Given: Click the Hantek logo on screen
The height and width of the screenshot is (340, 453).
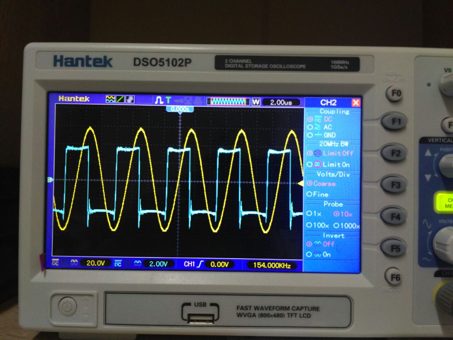Looking at the screenshot, I should [74, 98].
